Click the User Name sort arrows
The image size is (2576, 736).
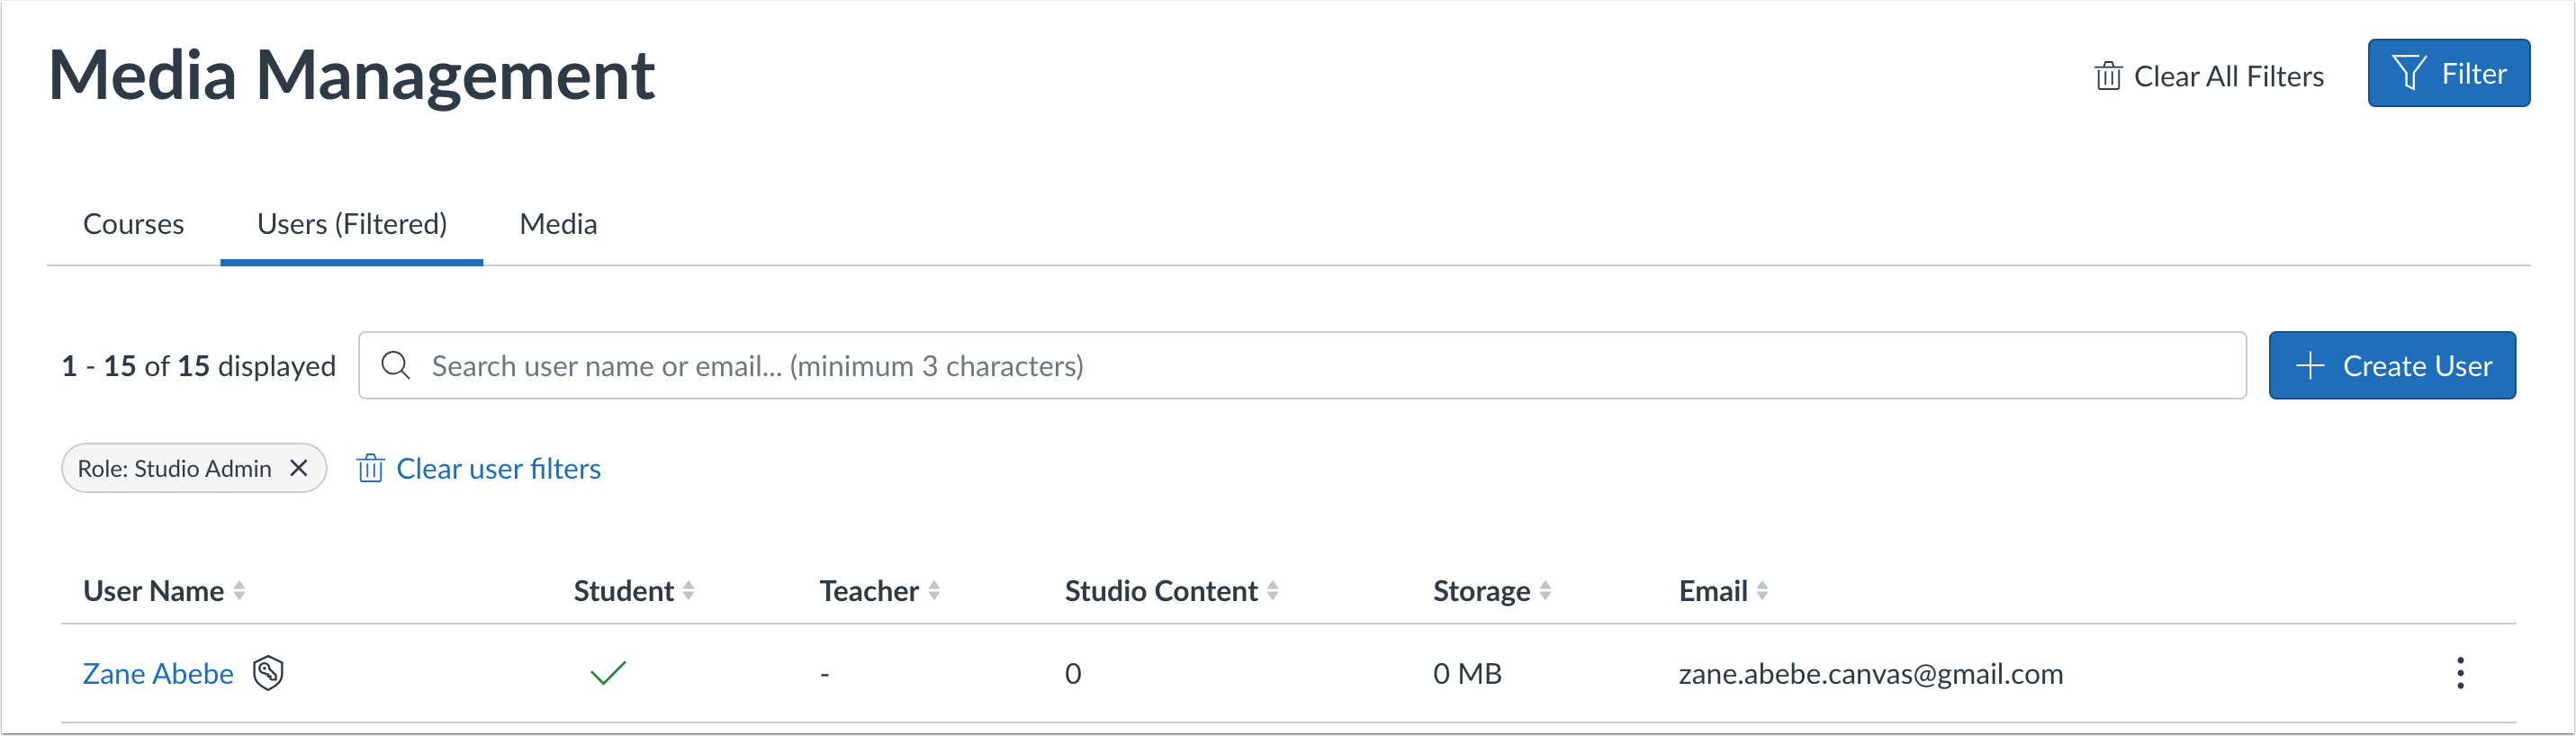tap(240, 590)
